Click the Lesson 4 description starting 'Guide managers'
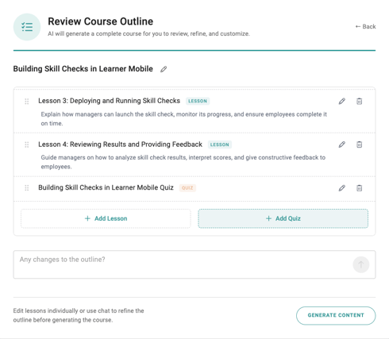This screenshot has width=389, height=339. point(183,162)
